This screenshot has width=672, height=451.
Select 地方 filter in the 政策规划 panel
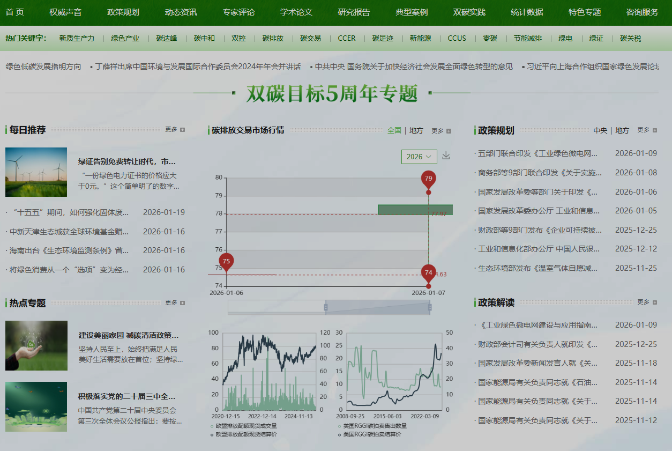(622, 130)
